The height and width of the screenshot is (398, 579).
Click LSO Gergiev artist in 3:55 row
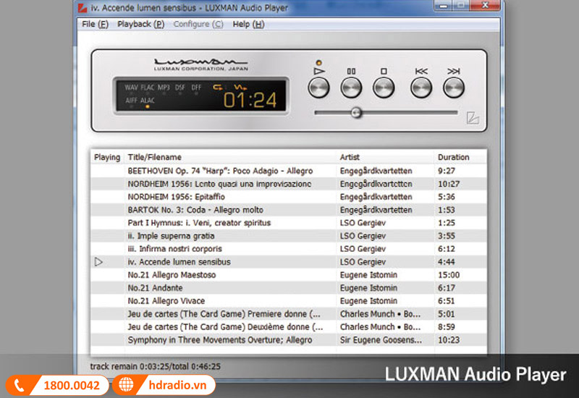[363, 236]
